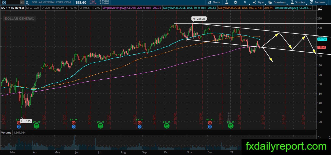Click the percent icon on Drawings button
Image resolution: width=331 pixels, height=155 pixels.
click(270, 2)
